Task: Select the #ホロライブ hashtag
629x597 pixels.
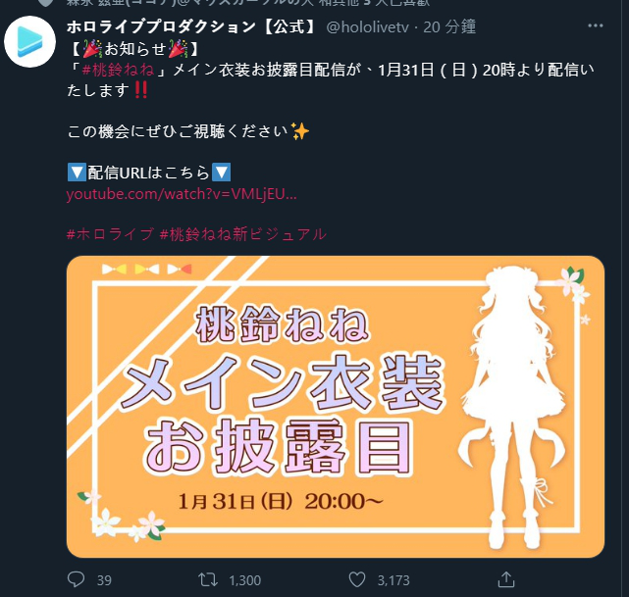Action: [110, 234]
